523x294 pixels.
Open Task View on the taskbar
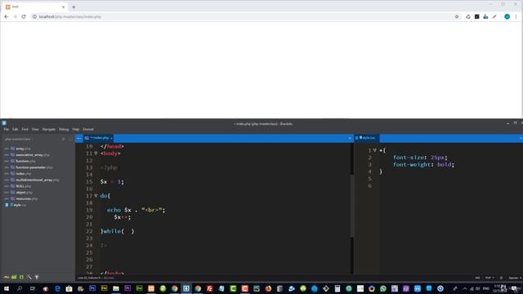coord(33,288)
